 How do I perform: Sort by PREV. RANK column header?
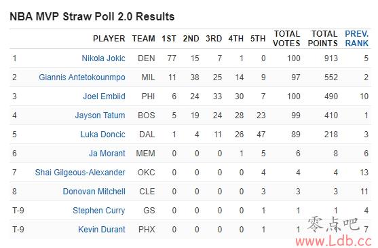pyautogui.click(x=356, y=39)
